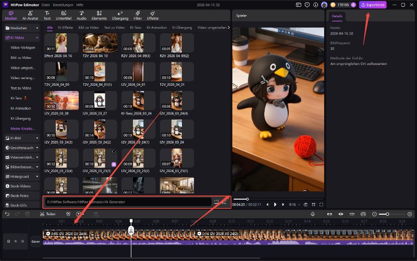Open the user avatar profile
417x261 pixels.
pyautogui.click(x=324, y=5)
